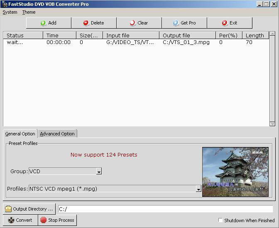Maximize the FastStudio window
Viewport: 279px width, 228px height.
coord(267,4)
